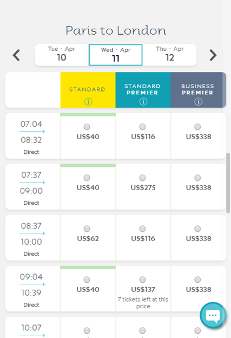Switch to the Thu Apr 12 date tab
The width and height of the screenshot is (231, 338).
[170, 55]
